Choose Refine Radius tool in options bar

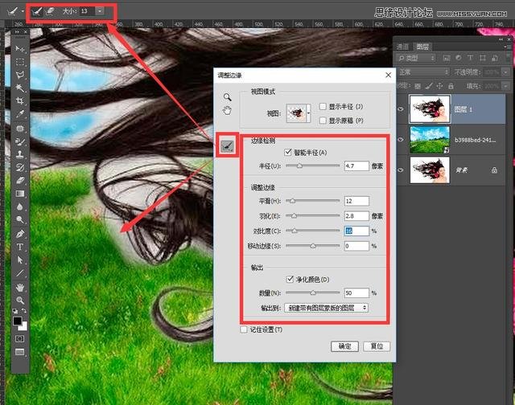[37, 12]
